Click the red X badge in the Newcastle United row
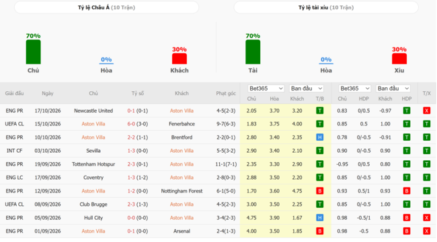The height and width of the screenshot is (242, 437). (426, 111)
